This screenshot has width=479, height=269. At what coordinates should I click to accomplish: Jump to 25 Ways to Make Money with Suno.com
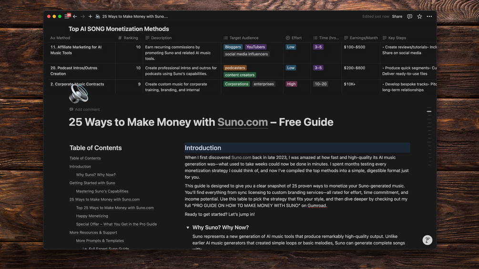[104, 199]
